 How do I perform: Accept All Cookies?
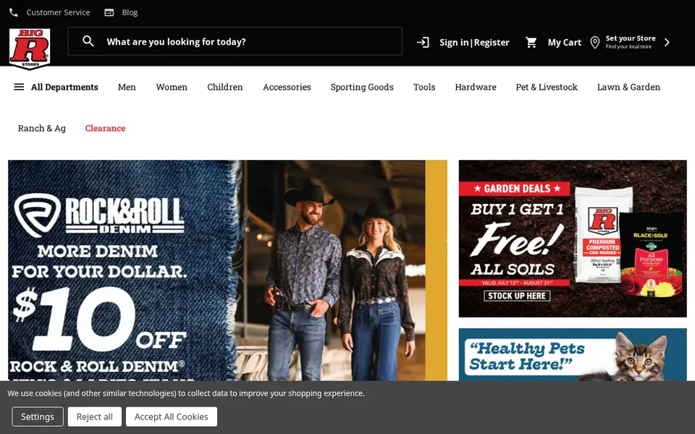click(171, 417)
